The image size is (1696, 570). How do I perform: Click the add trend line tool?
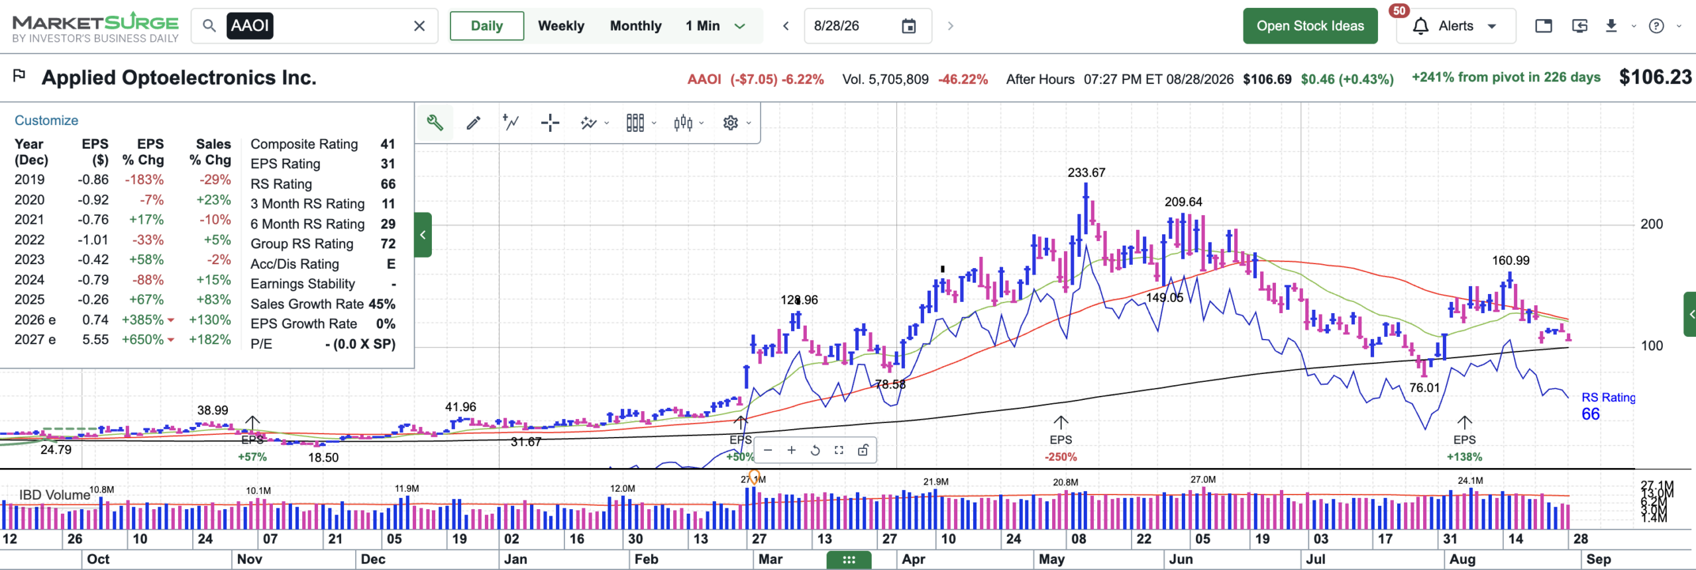511,122
